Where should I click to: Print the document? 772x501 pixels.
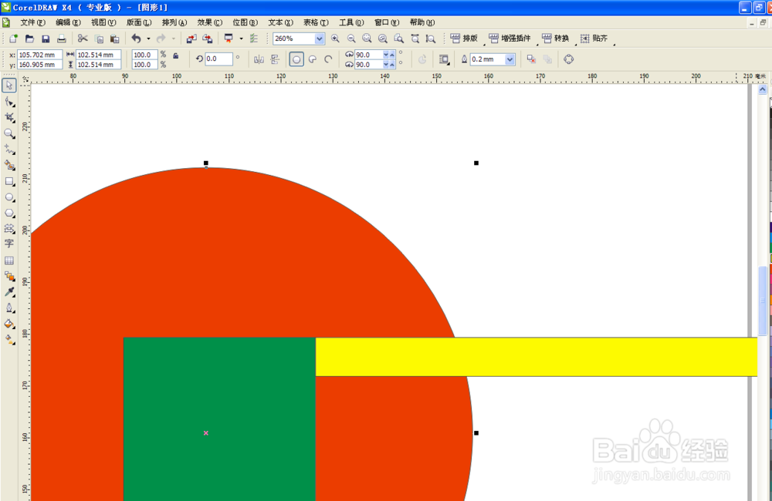pyautogui.click(x=62, y=39)
